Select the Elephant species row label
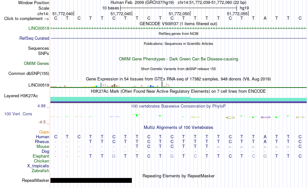 pyautogui.click(x=41, y=156)
